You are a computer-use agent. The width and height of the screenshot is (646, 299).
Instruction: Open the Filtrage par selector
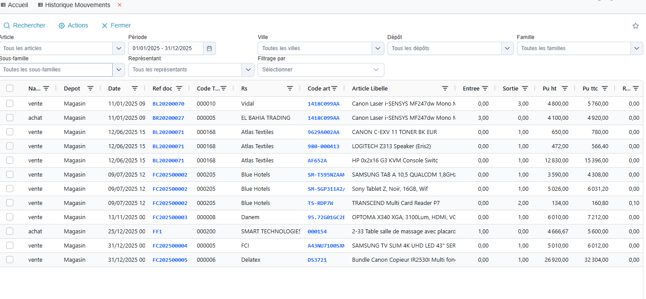(321, 70)
